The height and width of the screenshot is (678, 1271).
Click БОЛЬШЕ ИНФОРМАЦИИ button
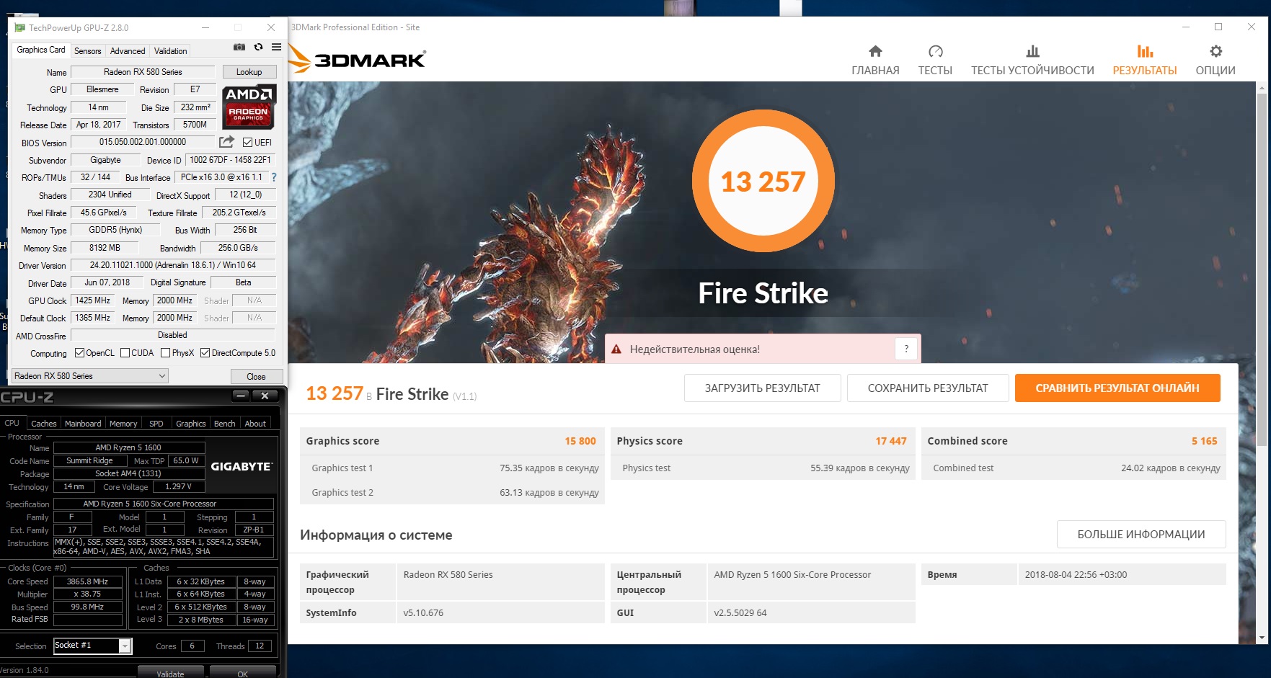[1141, 534]
